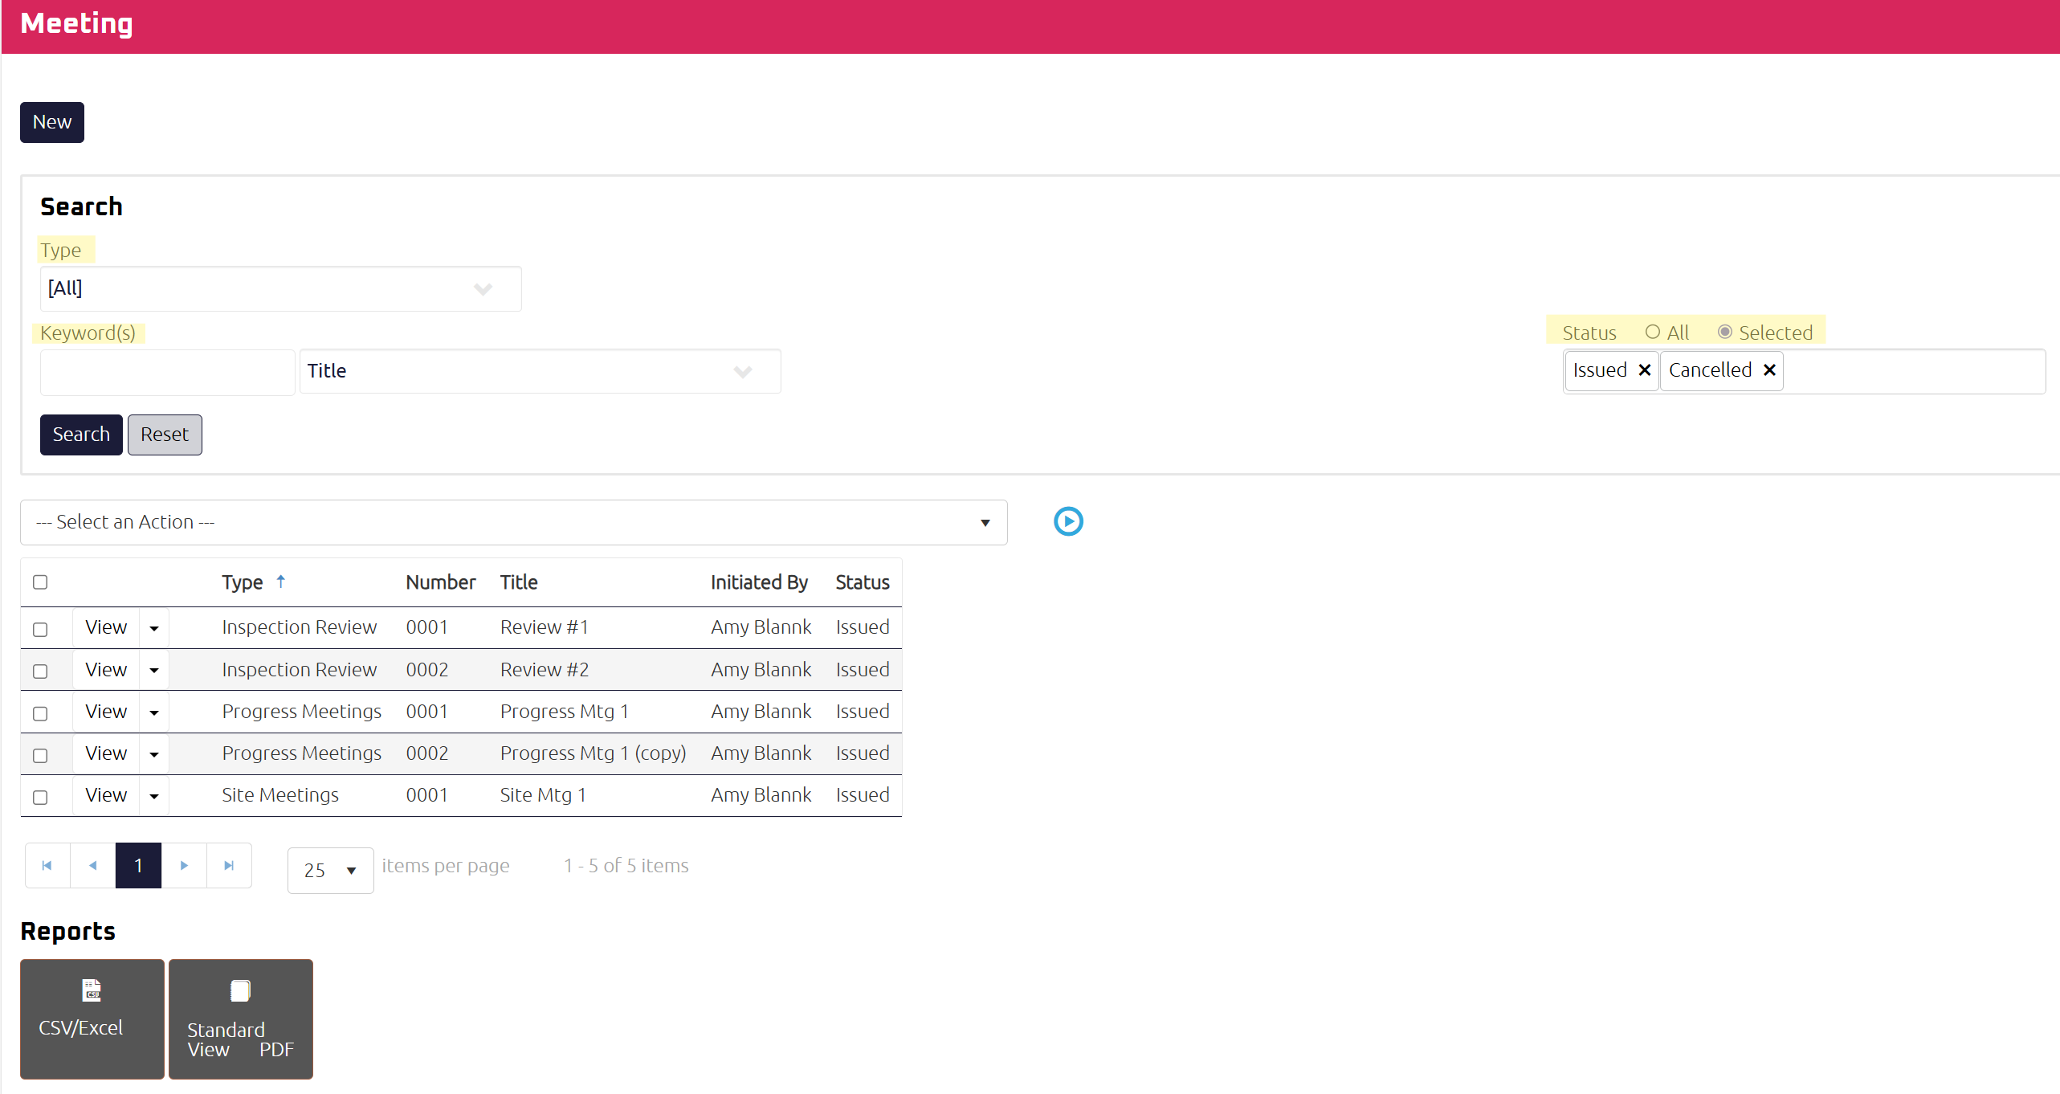Go to previous page of results
The height and width of the screenshot is (1094, 2060).
point(93,866)
